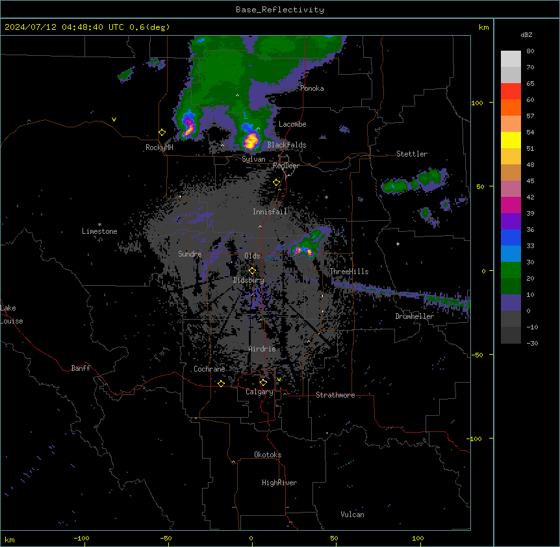The height and width of the screenshot is (547, 560).
Task: Click the Cochrane city label
Action: [x=209, y=369]
